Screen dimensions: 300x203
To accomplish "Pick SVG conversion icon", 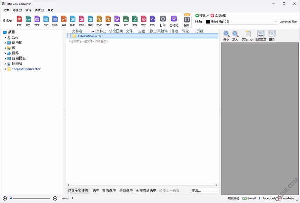I will [64, 21].
